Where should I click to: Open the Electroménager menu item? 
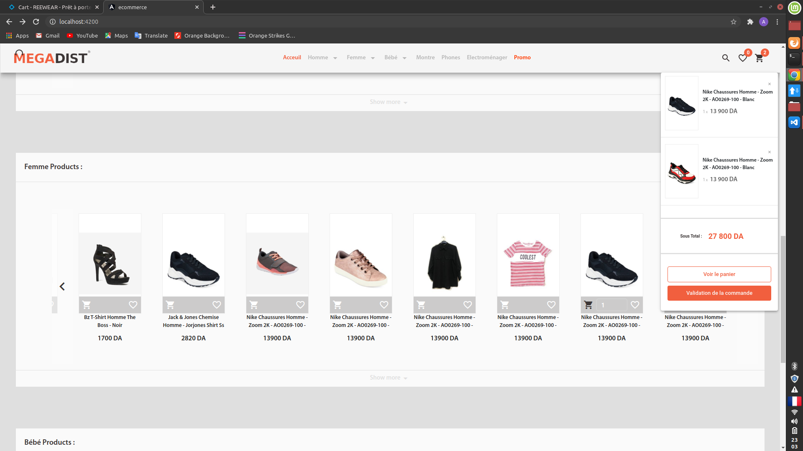click(x=487, y=58)
